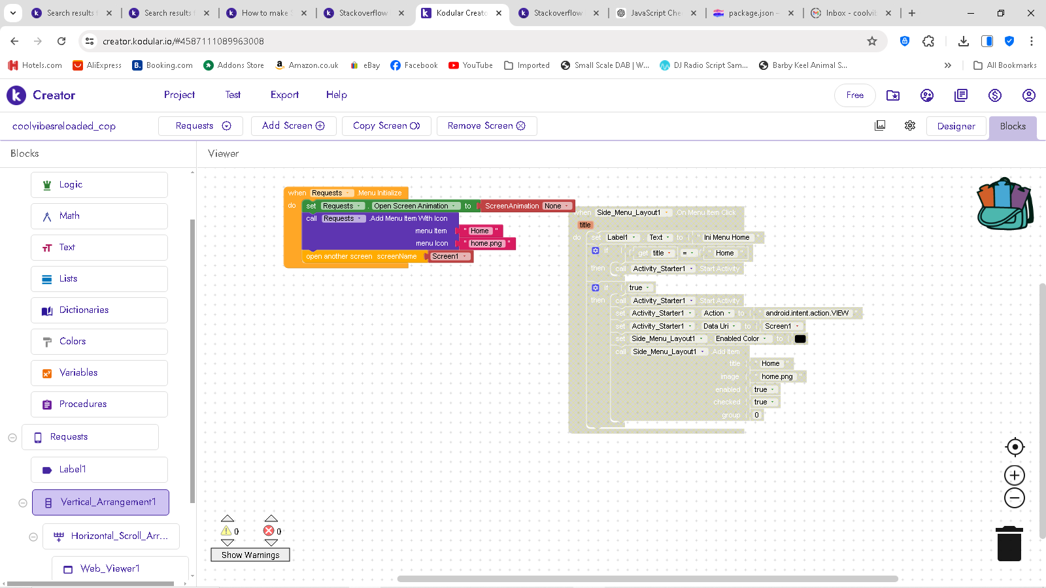The image size is (1046, 588).
Task: Collapse the Requests screen tree node
Action: click(12, 438)
